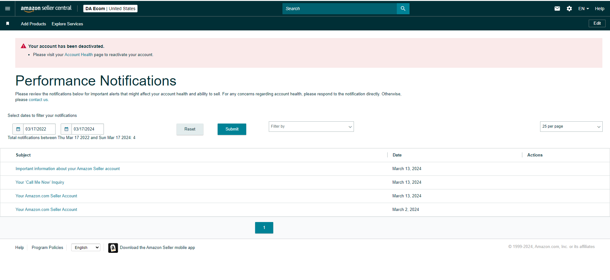
Task: Click the footer Help link
Action: point(19,248)
